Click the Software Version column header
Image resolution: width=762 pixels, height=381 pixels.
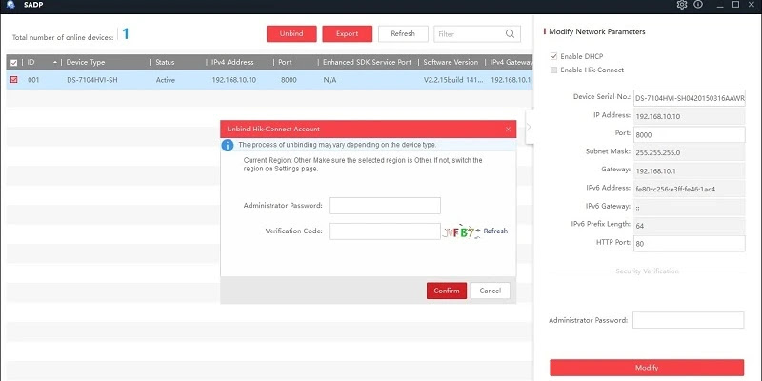[451, 62]
